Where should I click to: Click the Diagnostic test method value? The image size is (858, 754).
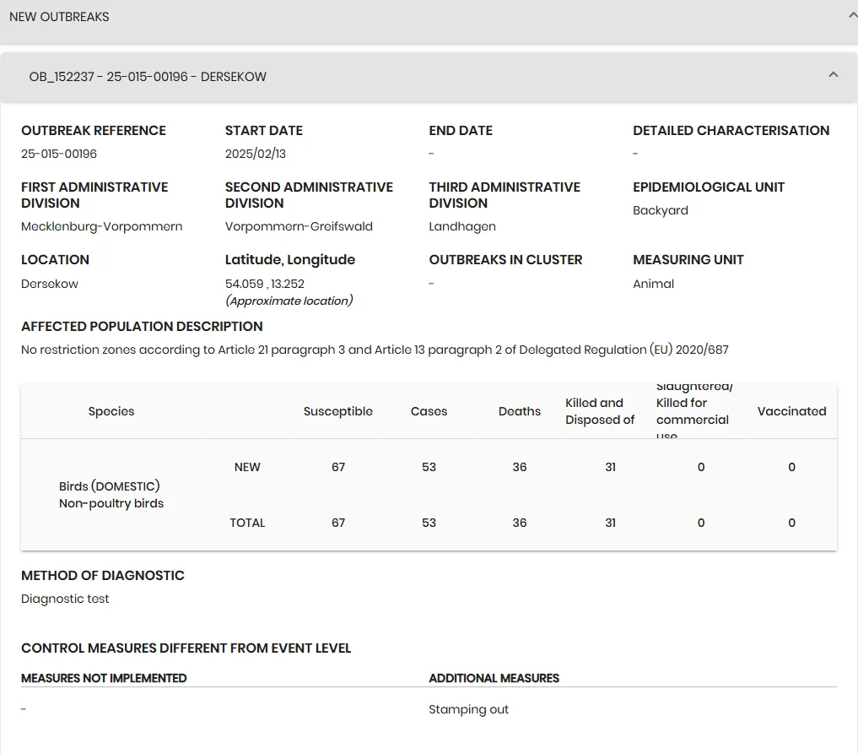[x=65, y=599]
